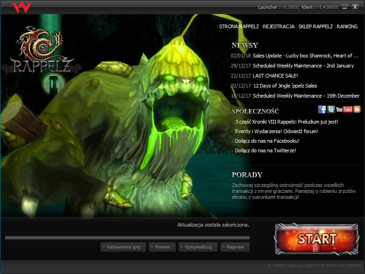Screen dimensions: 365x274
Task: Open the YouTube social icon
Action: click(344, 109)
